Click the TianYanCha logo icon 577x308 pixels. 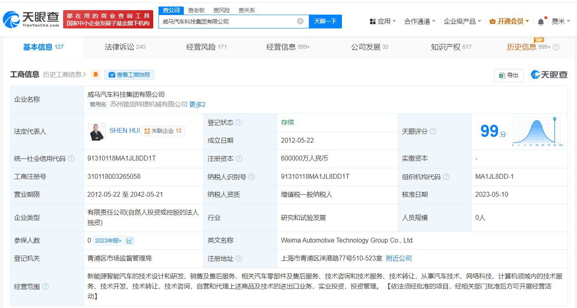pyautogui.click(x=11, y=19)
